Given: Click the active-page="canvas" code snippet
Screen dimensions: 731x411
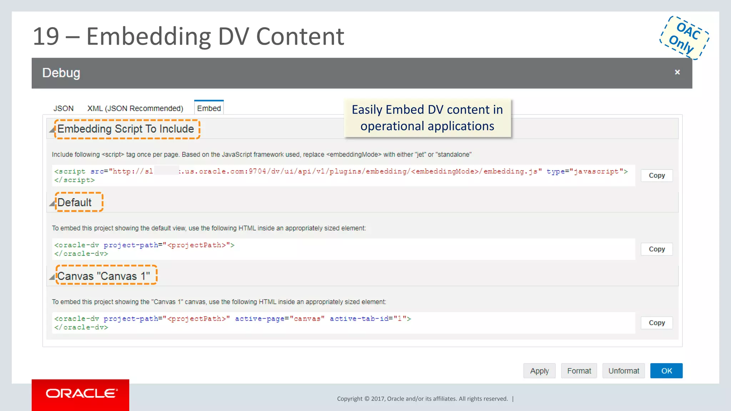Looking at the screenshot, I should [343, 323].
